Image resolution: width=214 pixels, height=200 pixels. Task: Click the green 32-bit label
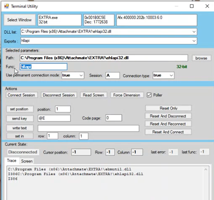pos(182,67)
